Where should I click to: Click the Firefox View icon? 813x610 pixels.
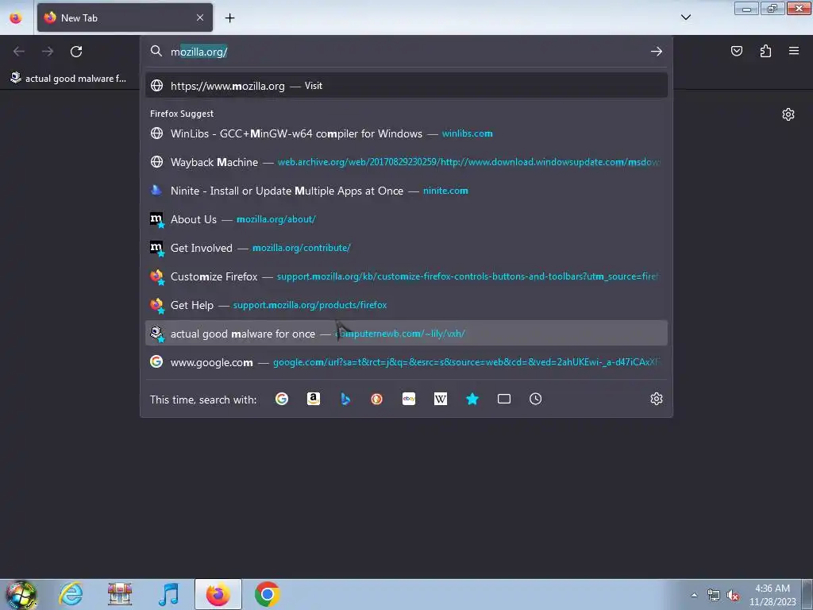click(x=16, y=17)
